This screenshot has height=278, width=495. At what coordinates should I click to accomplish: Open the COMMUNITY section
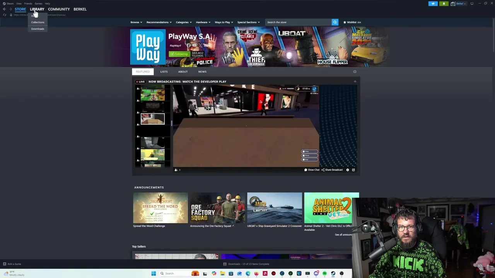pyautogui.click(x=59, y=9)
